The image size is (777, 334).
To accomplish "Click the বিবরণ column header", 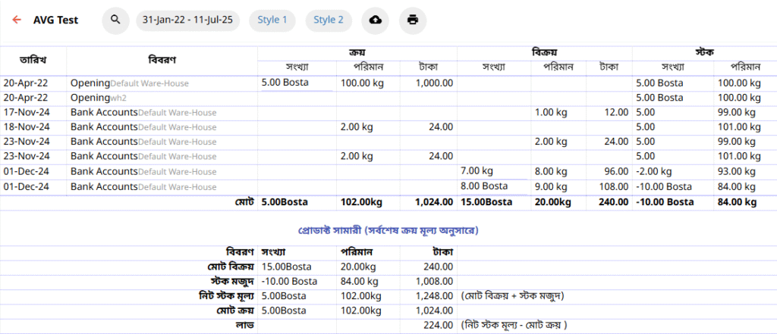I will click(162, 61).
